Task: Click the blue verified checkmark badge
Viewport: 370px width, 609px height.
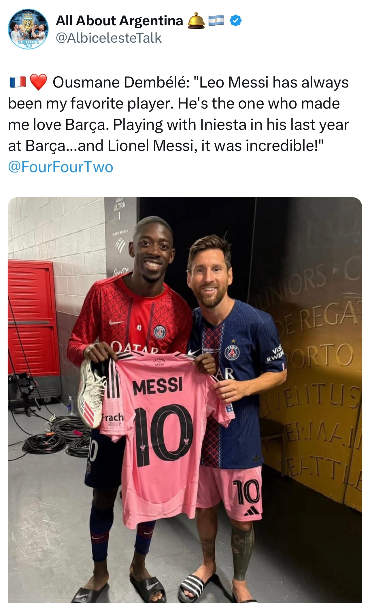Action: [236, 21]
